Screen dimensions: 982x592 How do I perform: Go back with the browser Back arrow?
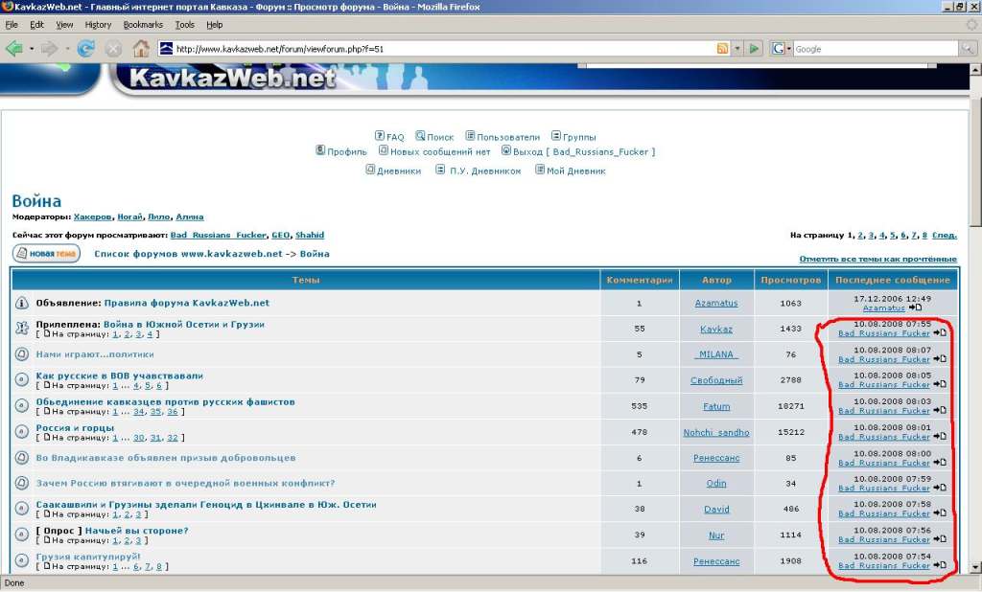pyautogui.click(x=13, y=48)
